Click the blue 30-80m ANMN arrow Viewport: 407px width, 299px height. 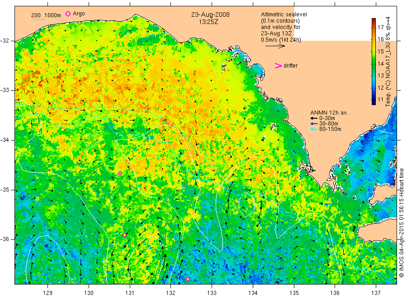(x=314, y=124)
